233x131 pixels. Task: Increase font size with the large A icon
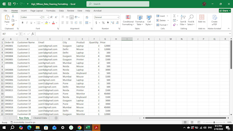(51, 17)
